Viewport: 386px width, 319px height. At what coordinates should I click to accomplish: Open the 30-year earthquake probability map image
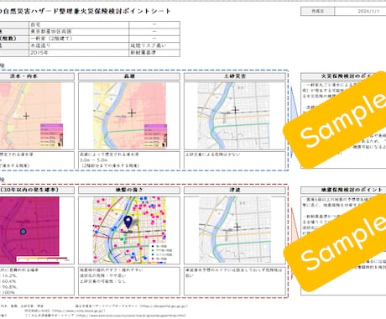coord(29,230)
